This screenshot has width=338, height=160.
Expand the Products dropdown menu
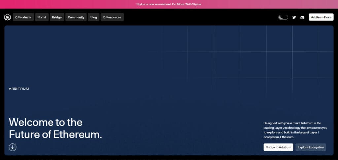(x=23, y=17)
